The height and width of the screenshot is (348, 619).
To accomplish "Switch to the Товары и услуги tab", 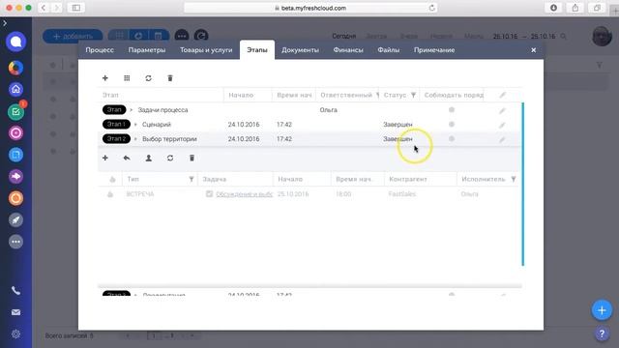I will tap(206, 50).
